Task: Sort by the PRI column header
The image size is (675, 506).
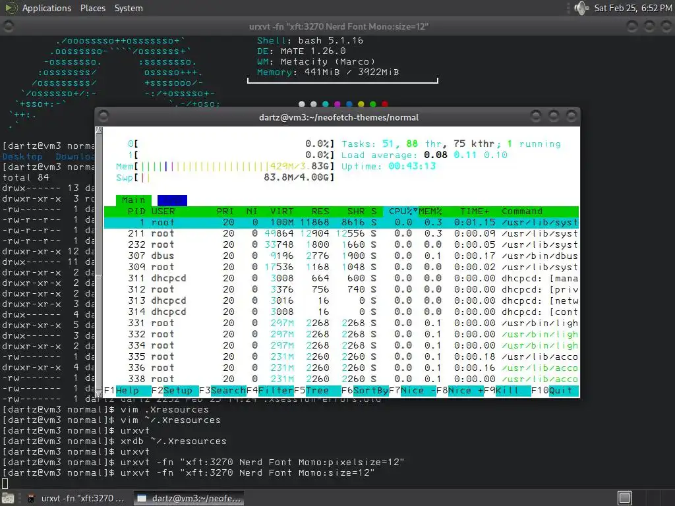Action: [225, 211]
